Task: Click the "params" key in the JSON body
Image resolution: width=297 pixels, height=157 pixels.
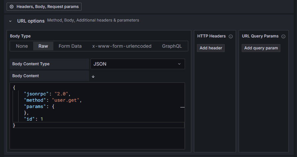Action: (35, 106)
